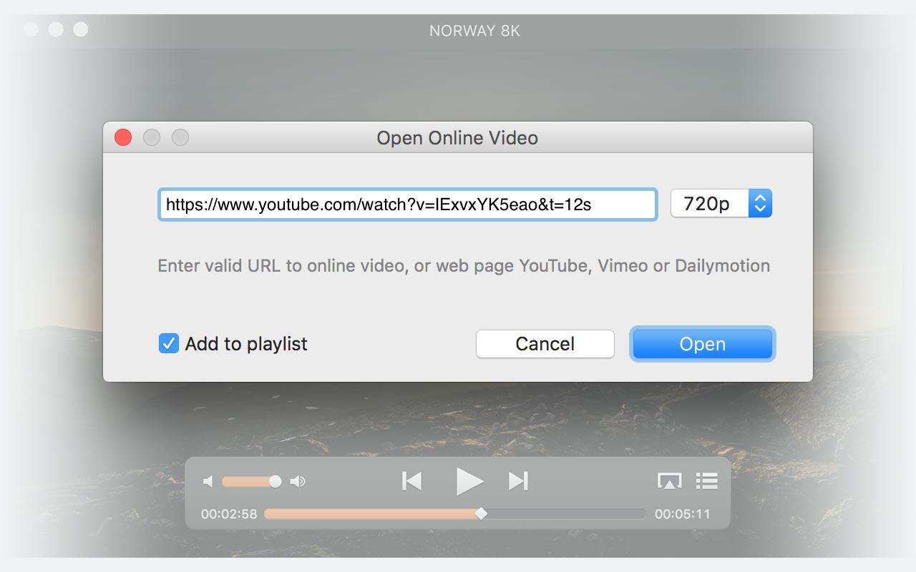
Task: Click the Add to playlist label text
Action: pos(246,344)
